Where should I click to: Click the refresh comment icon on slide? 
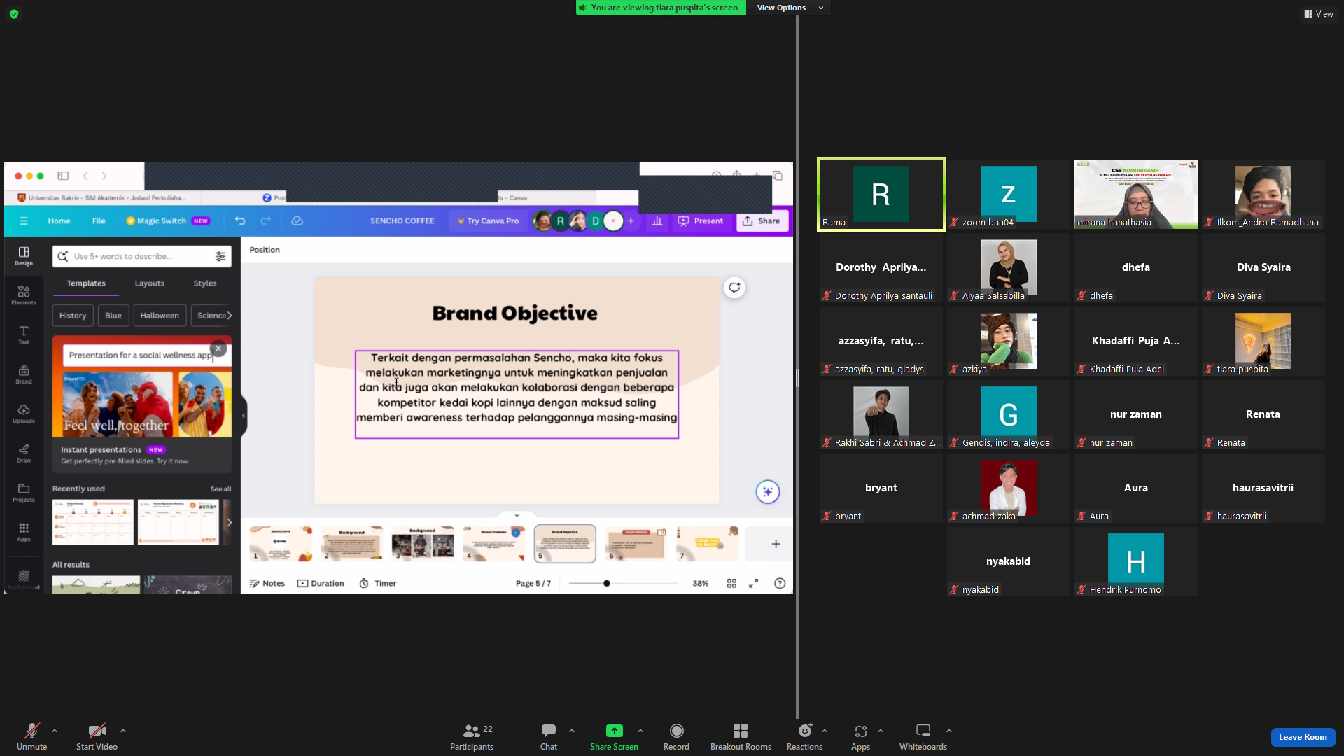734,288
